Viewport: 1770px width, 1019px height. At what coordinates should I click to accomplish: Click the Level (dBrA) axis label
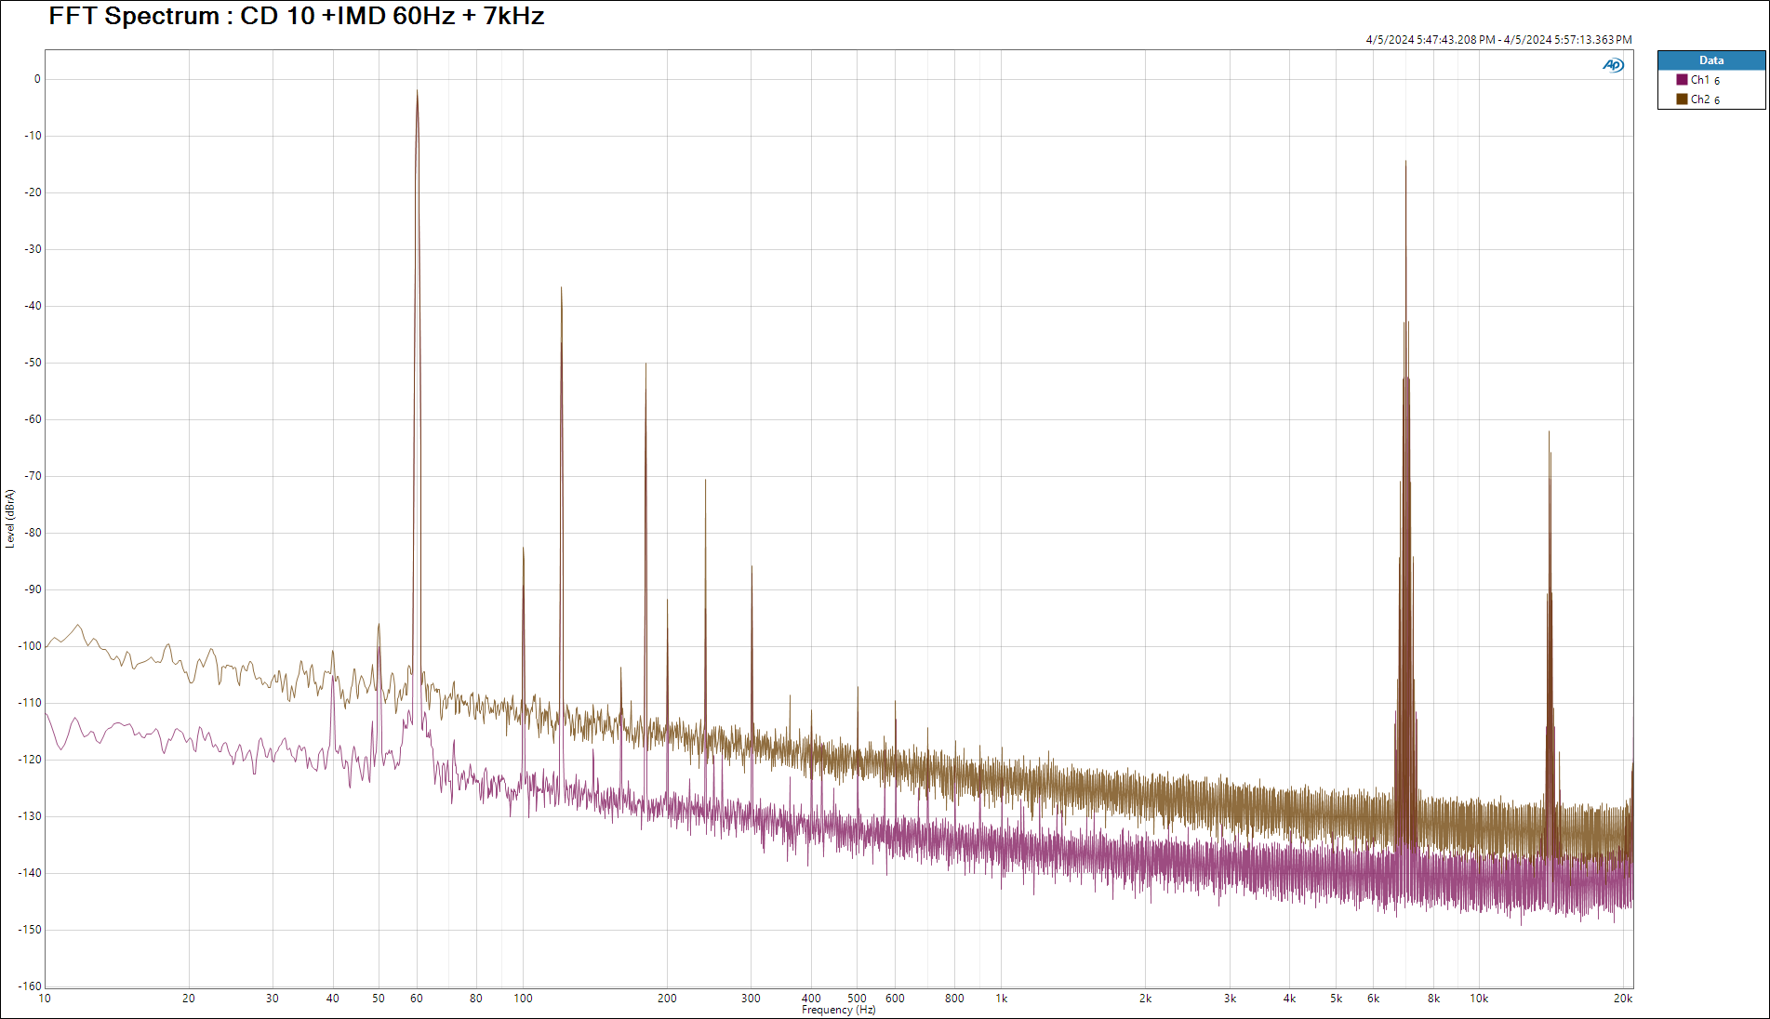10,519
